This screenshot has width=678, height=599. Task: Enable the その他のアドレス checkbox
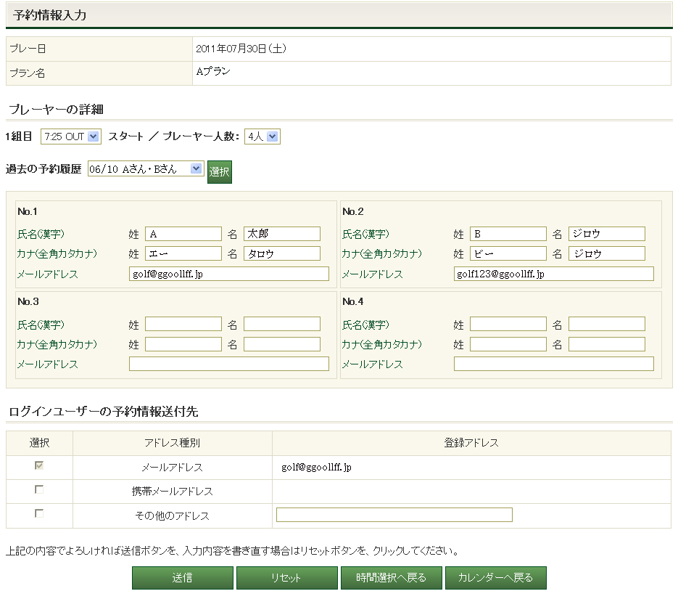[x=39, y=513]
